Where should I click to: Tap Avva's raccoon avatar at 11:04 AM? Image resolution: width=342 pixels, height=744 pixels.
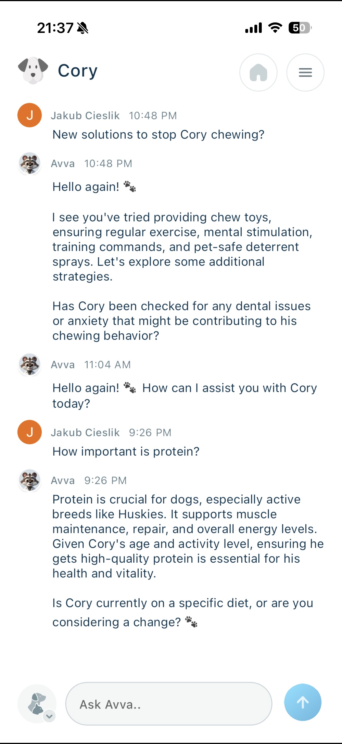click(29, 365)
